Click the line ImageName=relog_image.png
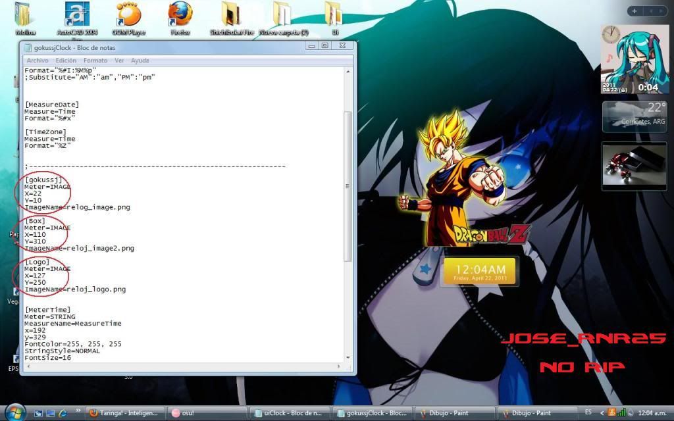Screen dimensions: 674x421 pyautogui.click(x=78, y=207)
